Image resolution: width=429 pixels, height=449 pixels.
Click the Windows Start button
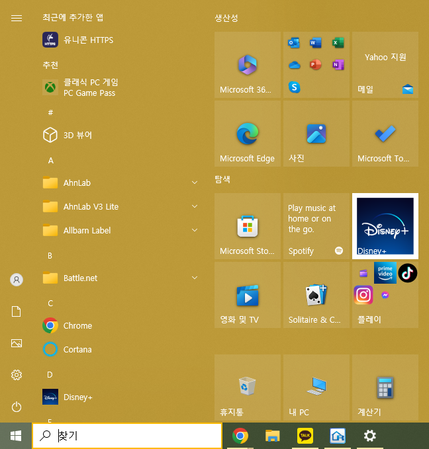[16, 436]
